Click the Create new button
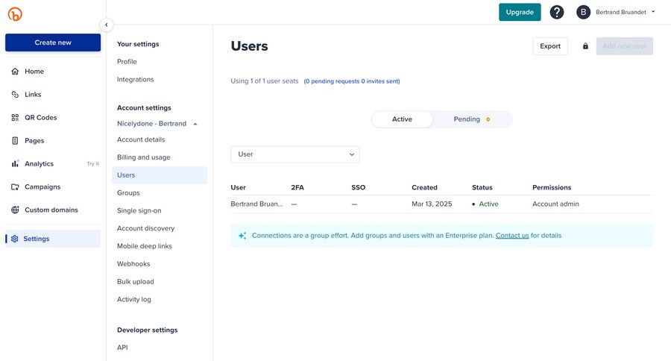Viewport: 671px width, 361px height. coord(53,43)
